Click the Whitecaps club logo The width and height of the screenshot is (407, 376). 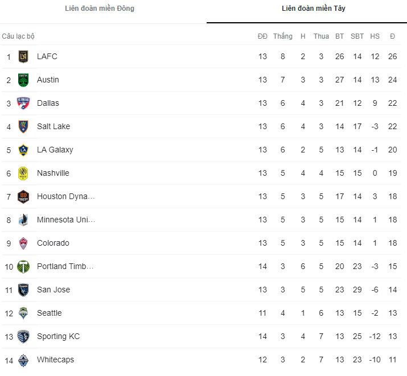click(x=23, y=360)
